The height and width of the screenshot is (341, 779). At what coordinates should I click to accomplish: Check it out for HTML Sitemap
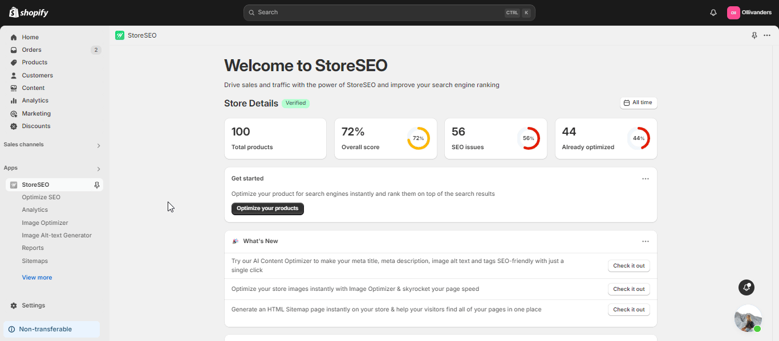coord(629,310)
